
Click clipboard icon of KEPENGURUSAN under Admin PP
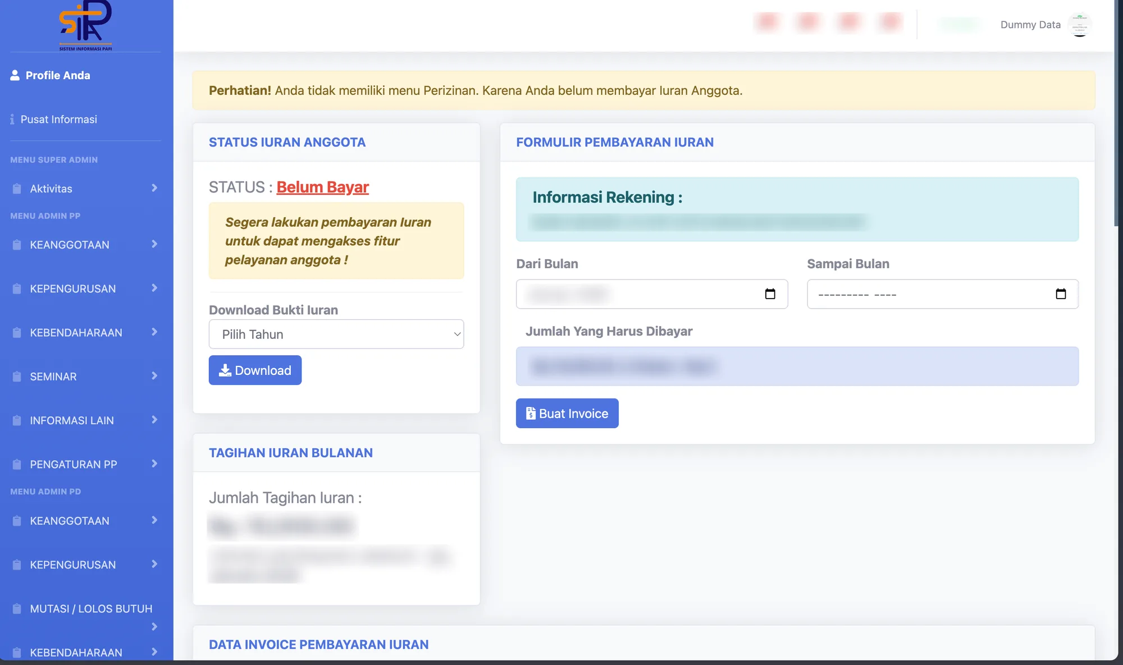17,288
